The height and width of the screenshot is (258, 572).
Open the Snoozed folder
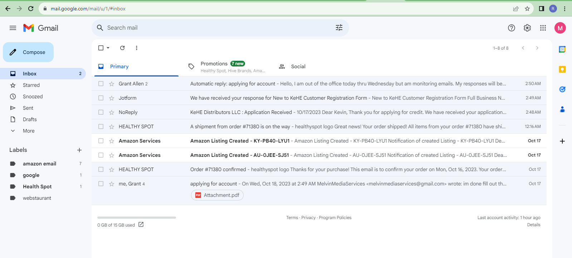[43, 96]
